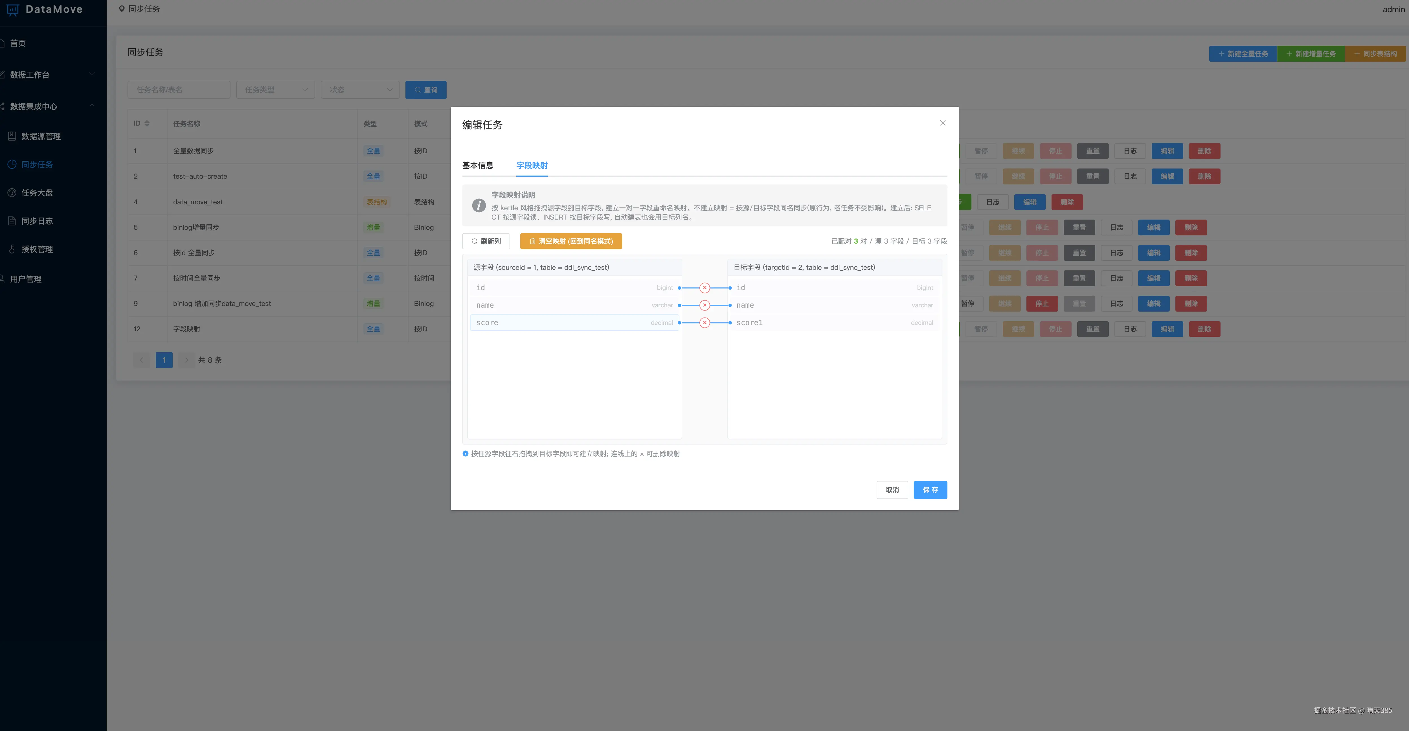Select source field name row
Screen dimensions: 1409x731
(x=574, y=305)
